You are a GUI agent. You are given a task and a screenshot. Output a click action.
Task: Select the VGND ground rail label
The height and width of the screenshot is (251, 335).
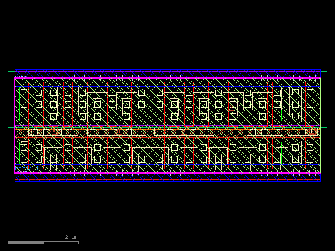coord(22,172)
